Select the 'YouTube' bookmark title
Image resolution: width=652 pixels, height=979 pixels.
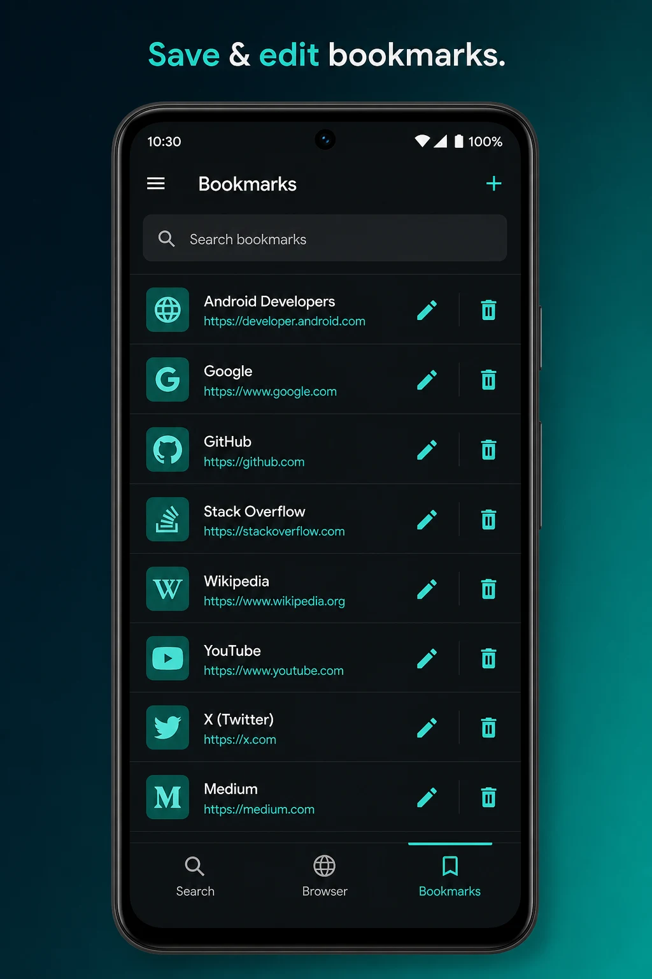[232, 651]
